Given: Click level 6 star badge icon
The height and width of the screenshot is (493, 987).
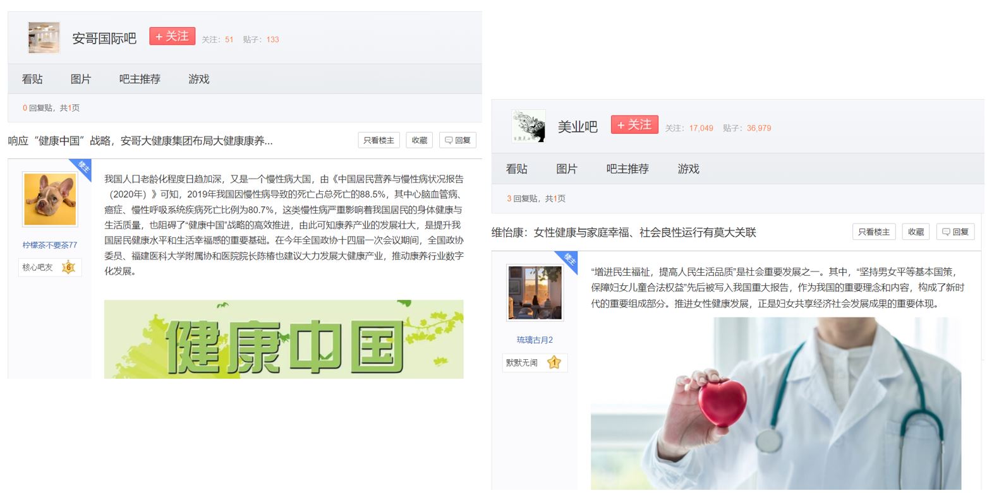Looking at the screenshot, I should [x=68, y=267].
